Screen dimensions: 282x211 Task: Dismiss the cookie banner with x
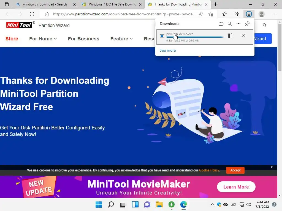(x=272, y=167)
